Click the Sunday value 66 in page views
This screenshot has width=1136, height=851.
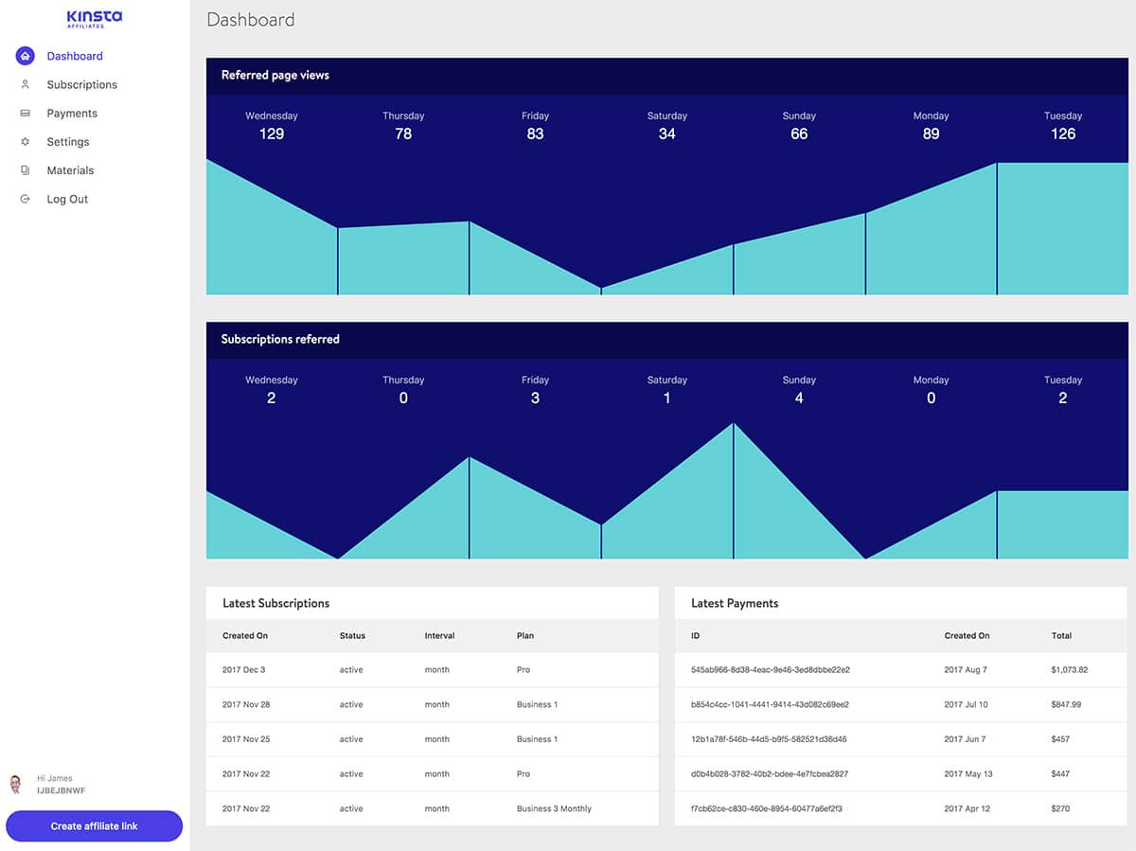[798, 133]
